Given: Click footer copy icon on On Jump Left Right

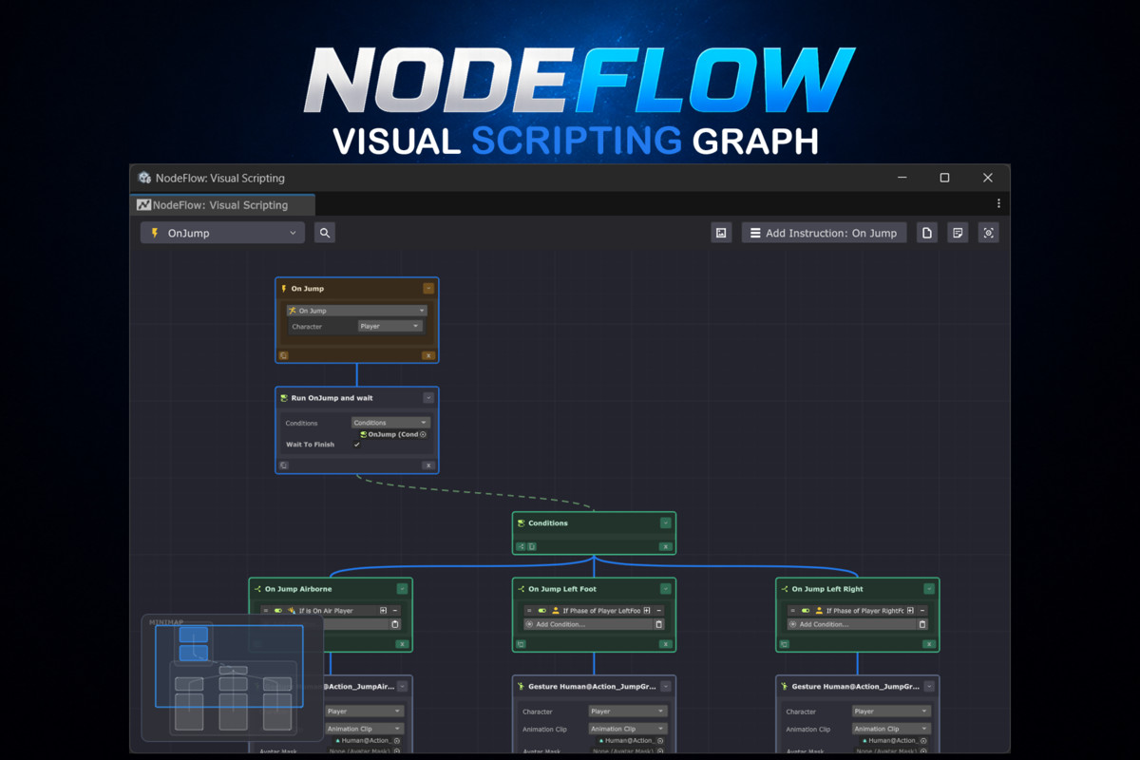Looking at the screenshot, I should (784, 644).
